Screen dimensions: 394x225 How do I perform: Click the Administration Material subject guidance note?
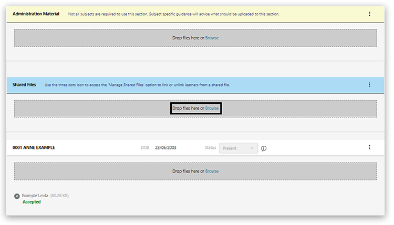click(173, 14)
